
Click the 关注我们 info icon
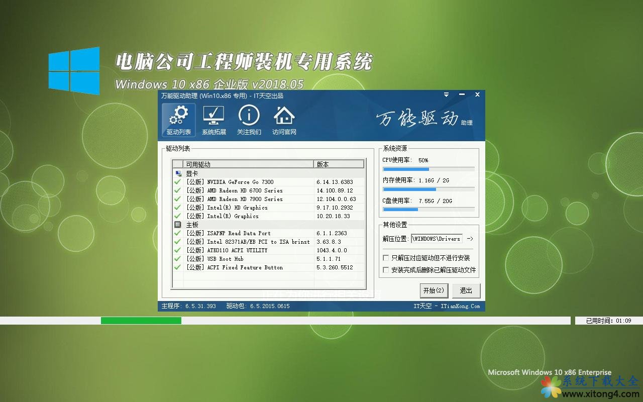click(249, 120)
